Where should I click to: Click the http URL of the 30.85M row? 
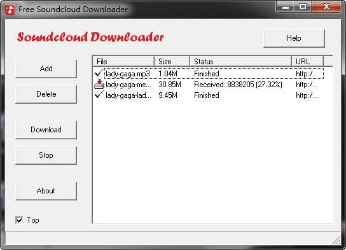(x=307, y=85)
